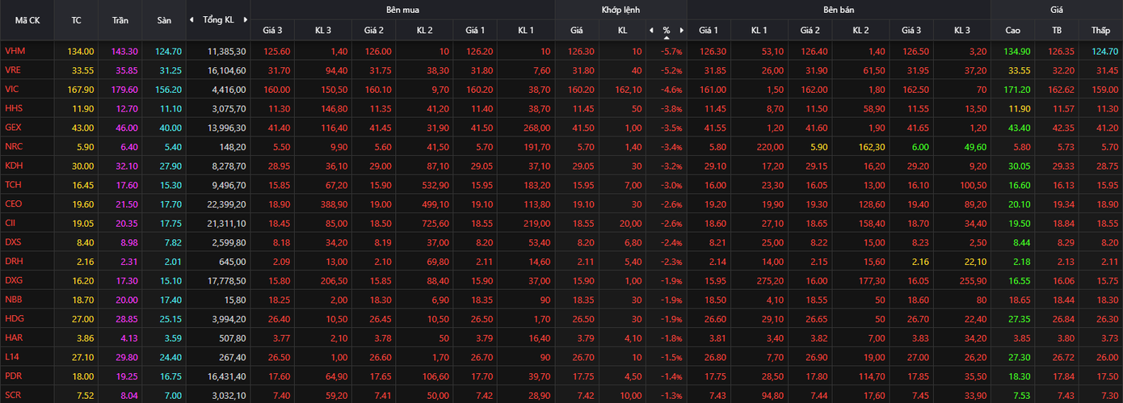Click left arrow beside Tổng KL header

click(x=191, y=19)
